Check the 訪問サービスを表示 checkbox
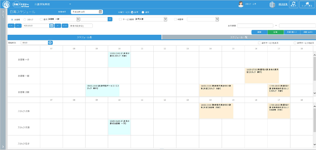 (295, 43)
